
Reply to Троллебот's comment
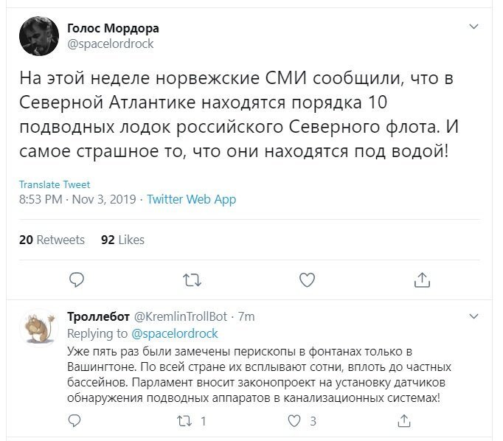74,421
